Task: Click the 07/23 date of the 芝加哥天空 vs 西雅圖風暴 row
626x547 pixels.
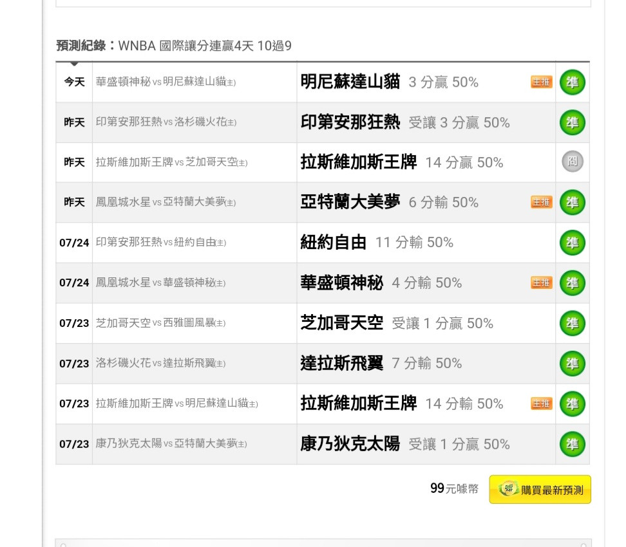Action: click(74, 323)
